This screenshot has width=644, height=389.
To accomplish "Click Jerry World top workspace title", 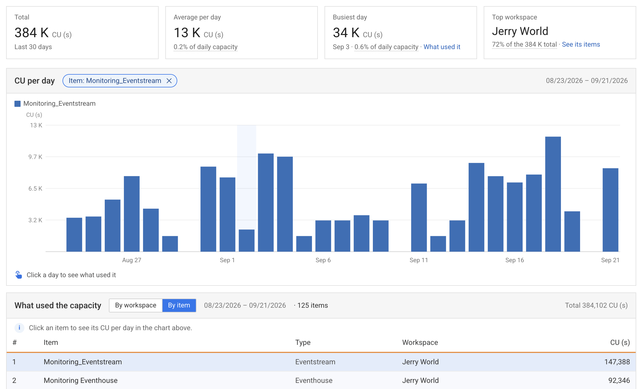I will [520, 31].
